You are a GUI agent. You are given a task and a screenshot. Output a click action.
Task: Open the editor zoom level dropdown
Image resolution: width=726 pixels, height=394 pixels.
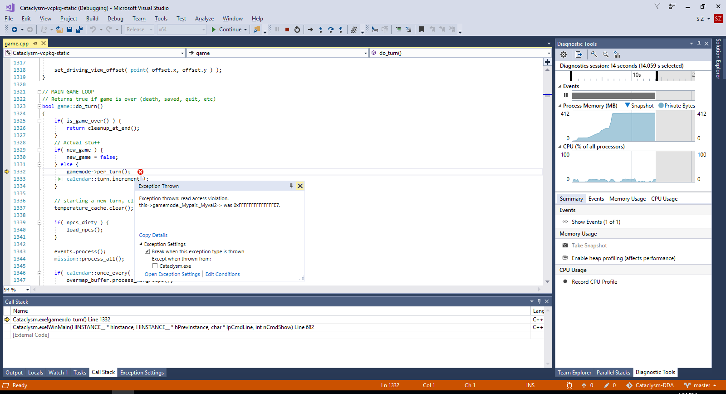[x=28, y=290]
